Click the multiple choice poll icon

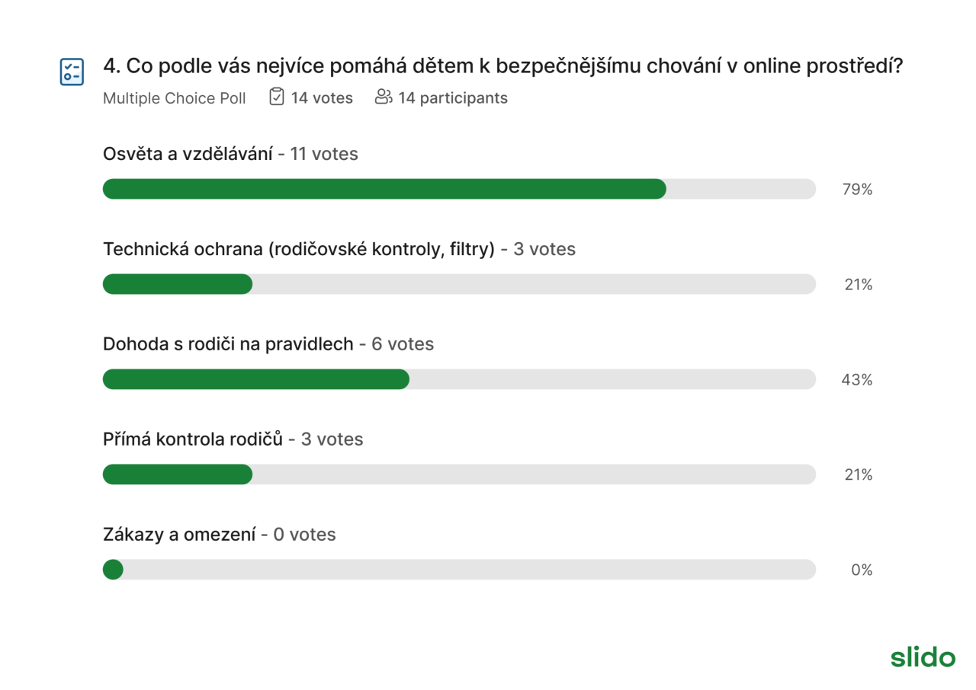click(x=72, y=72)
